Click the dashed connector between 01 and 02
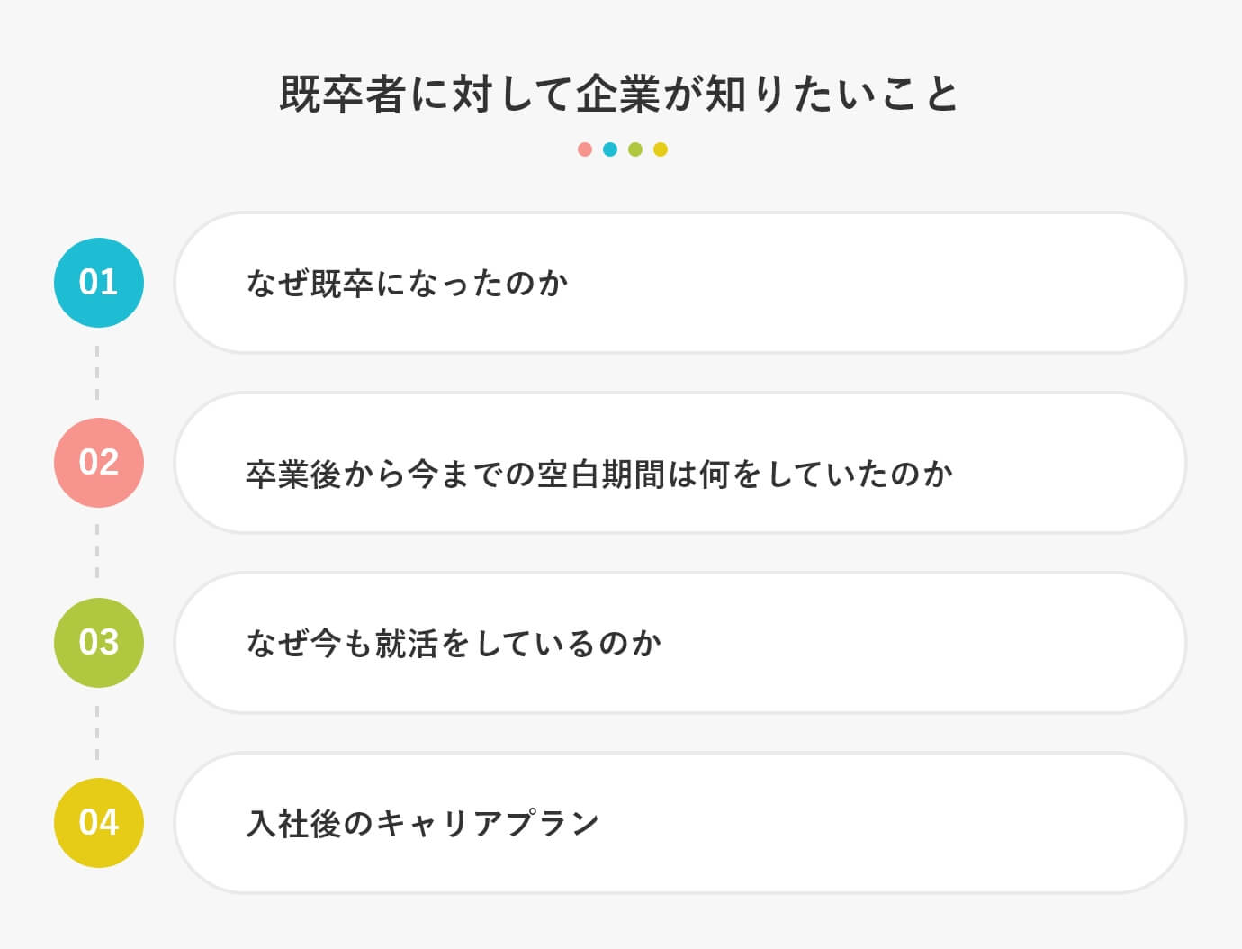The height and width of the screenshot is (949, 1242). tap(97, 373)
